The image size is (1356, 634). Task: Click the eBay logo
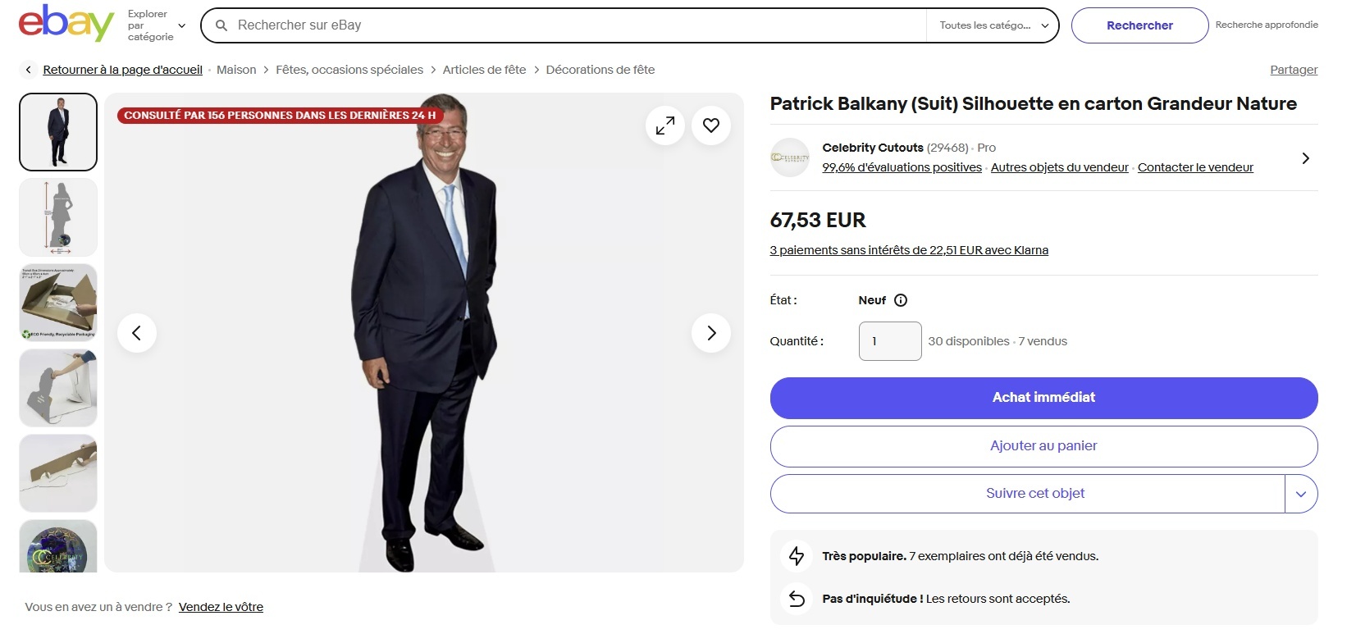[x=66, y=23]
